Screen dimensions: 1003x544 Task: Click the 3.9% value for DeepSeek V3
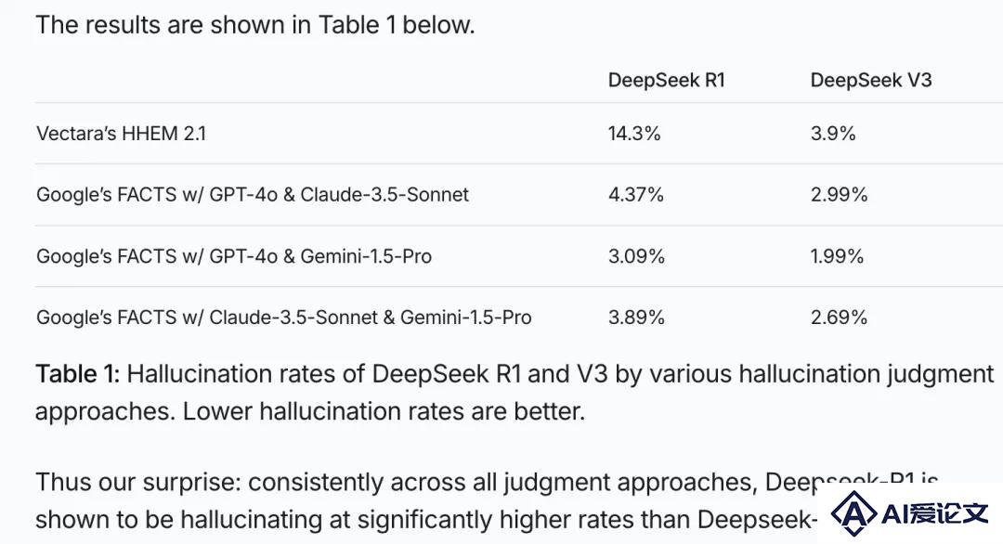pyautogui.click(x=833, y=133)
